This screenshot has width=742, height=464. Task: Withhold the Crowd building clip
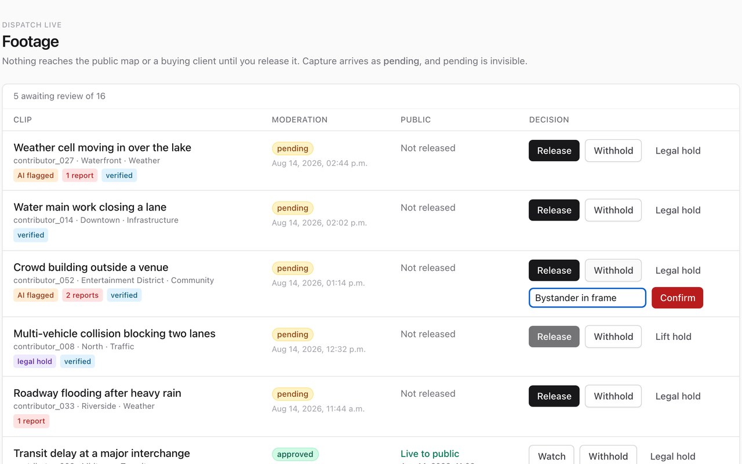pyautogui.click(x=613, y=270)
